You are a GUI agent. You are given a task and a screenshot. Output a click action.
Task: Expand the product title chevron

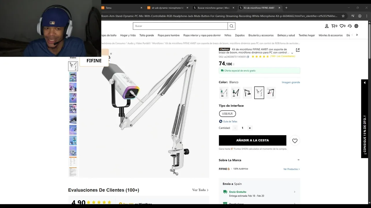coord(292,53)
